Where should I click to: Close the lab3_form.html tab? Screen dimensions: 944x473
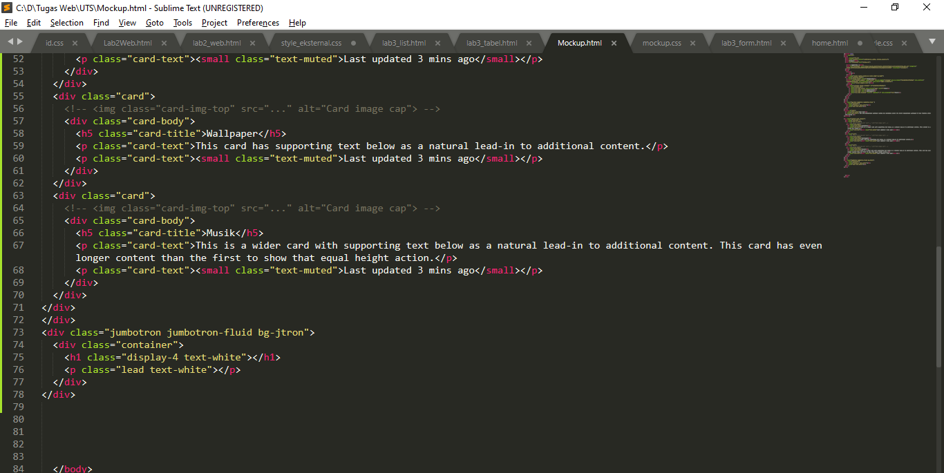(x=783, y=43)
